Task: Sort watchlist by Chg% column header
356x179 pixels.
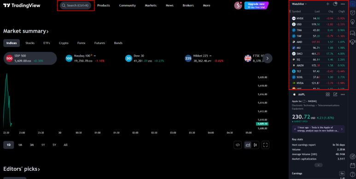Action: [341, 12]
